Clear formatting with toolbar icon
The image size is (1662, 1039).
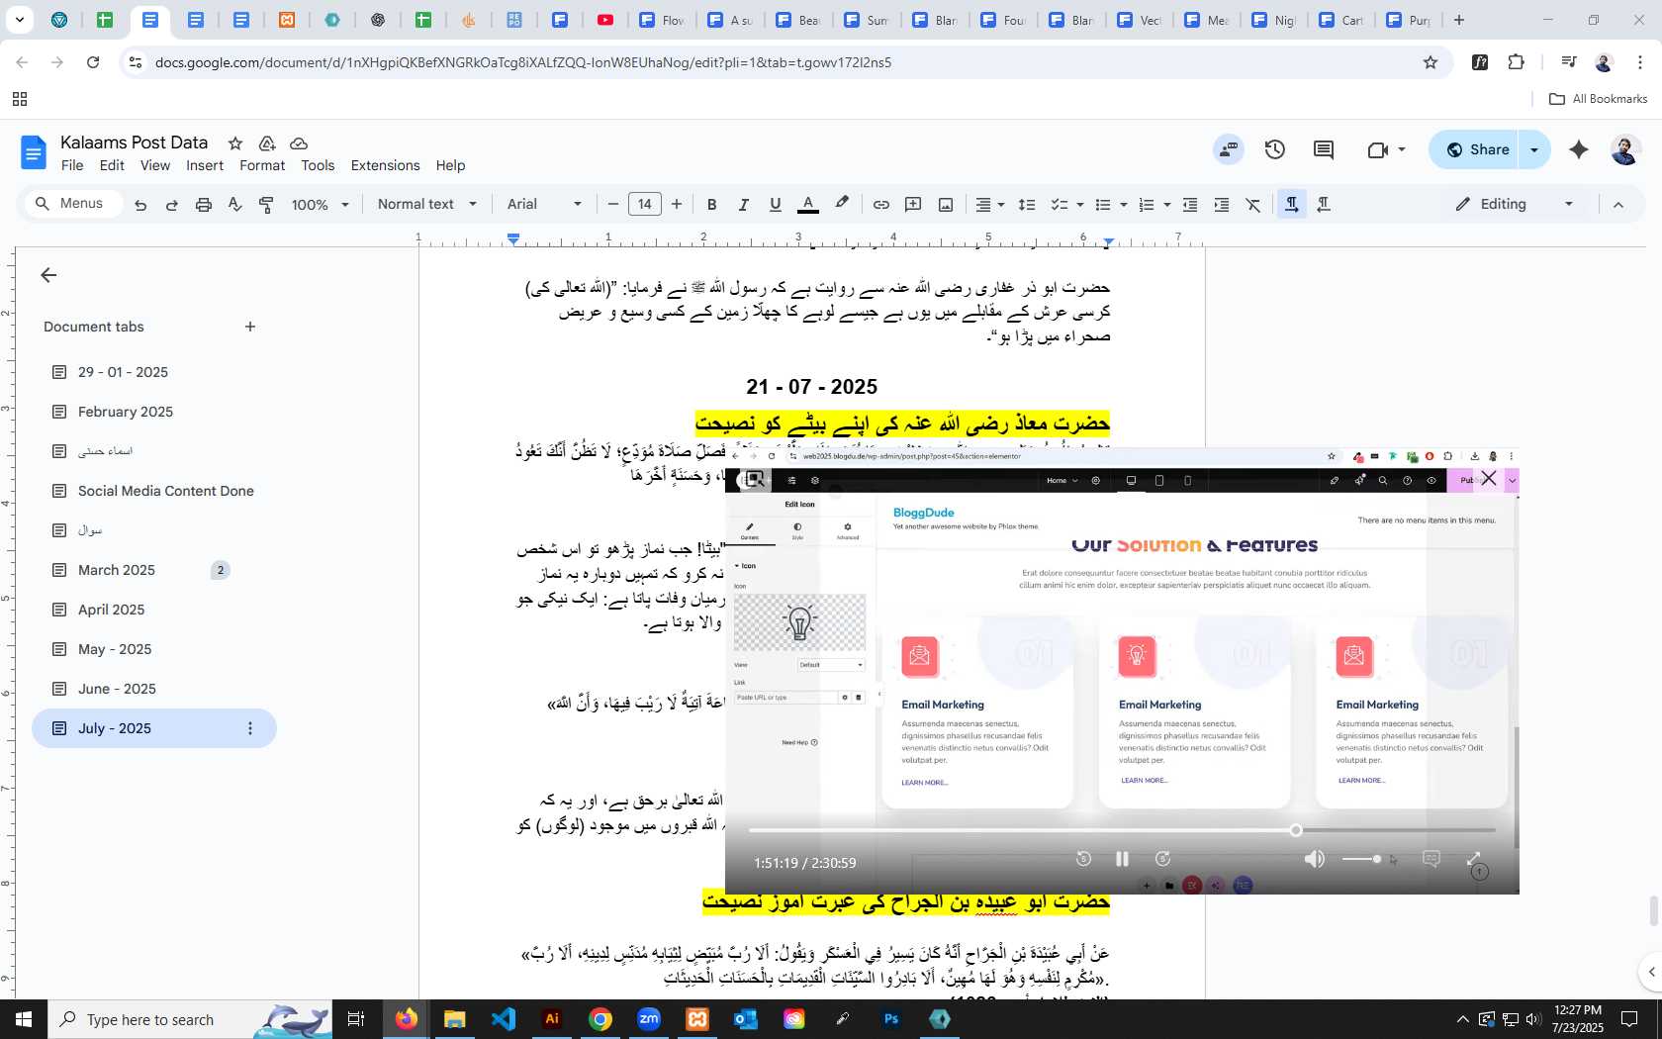click(1253, 205)
